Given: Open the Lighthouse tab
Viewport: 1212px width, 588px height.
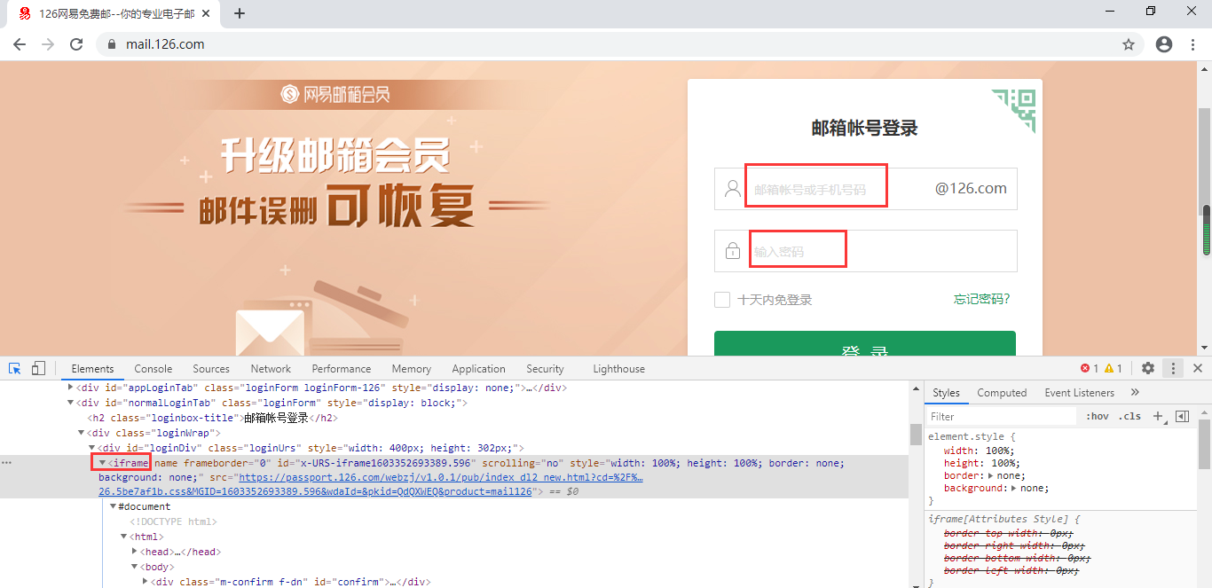Looking at the screenshot, I should (x=618, y=369).
